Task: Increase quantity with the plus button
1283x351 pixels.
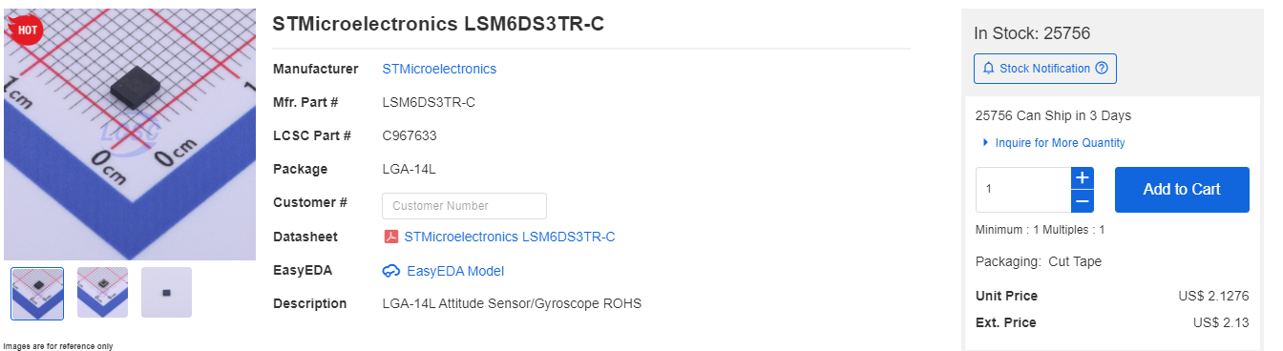Action: 1082,178
